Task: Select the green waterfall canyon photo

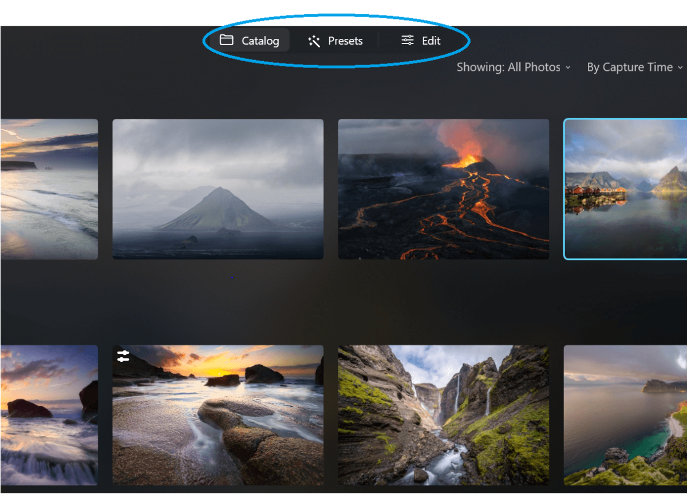Action: click(444, 415)
